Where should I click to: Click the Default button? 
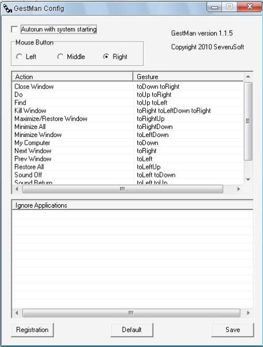pos(131,330)
